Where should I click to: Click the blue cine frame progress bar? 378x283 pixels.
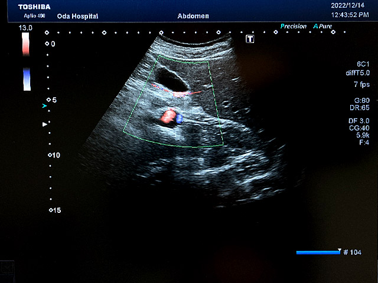(x=318, y=252)
